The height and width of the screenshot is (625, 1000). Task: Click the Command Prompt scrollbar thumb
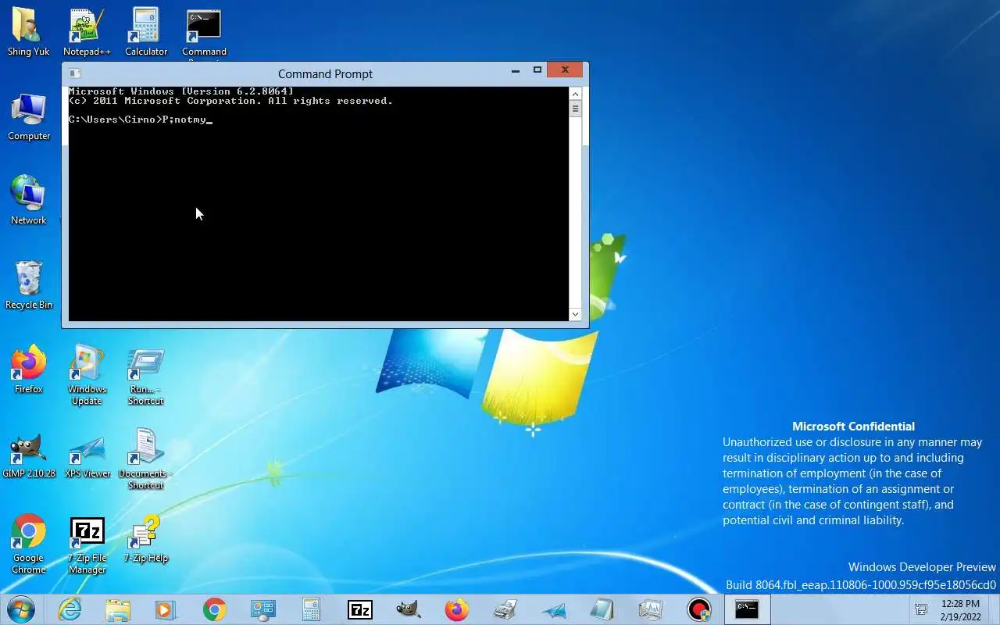tap(575, 109)
